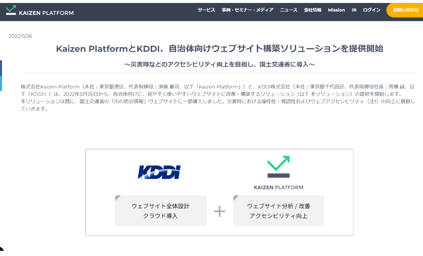Click the gray plus sign between boxes
423x256 pixels.
click(219, 211)
